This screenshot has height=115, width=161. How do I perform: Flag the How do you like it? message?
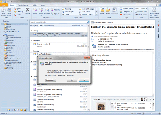point(86,44)
